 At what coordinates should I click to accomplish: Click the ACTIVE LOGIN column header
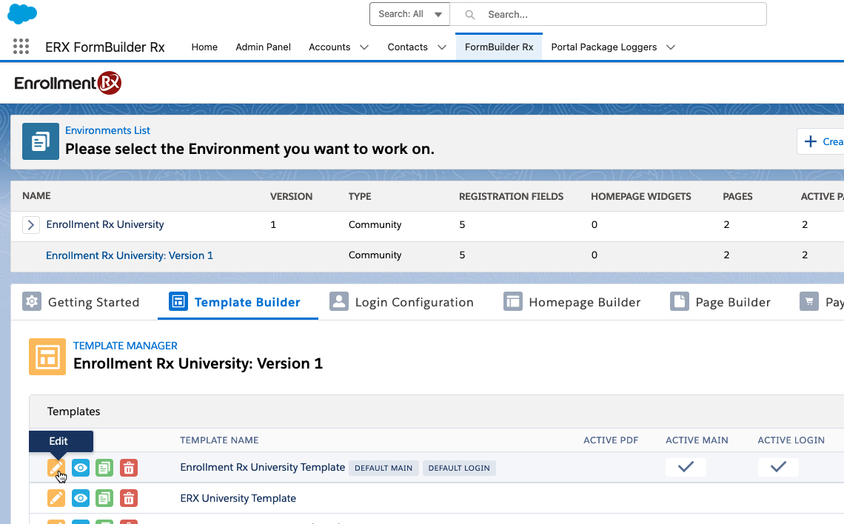click(791, 440)
